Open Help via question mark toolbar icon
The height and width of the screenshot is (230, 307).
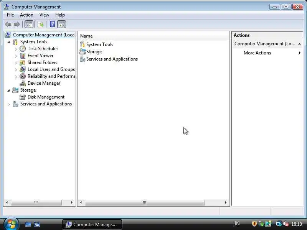pos(52,24)
